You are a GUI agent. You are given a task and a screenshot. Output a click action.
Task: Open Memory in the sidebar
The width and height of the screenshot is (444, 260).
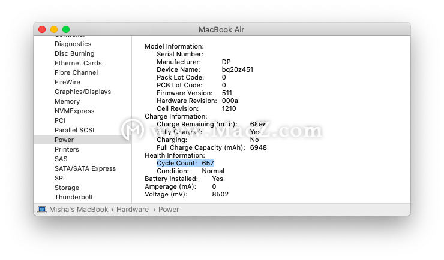point(67,101)
